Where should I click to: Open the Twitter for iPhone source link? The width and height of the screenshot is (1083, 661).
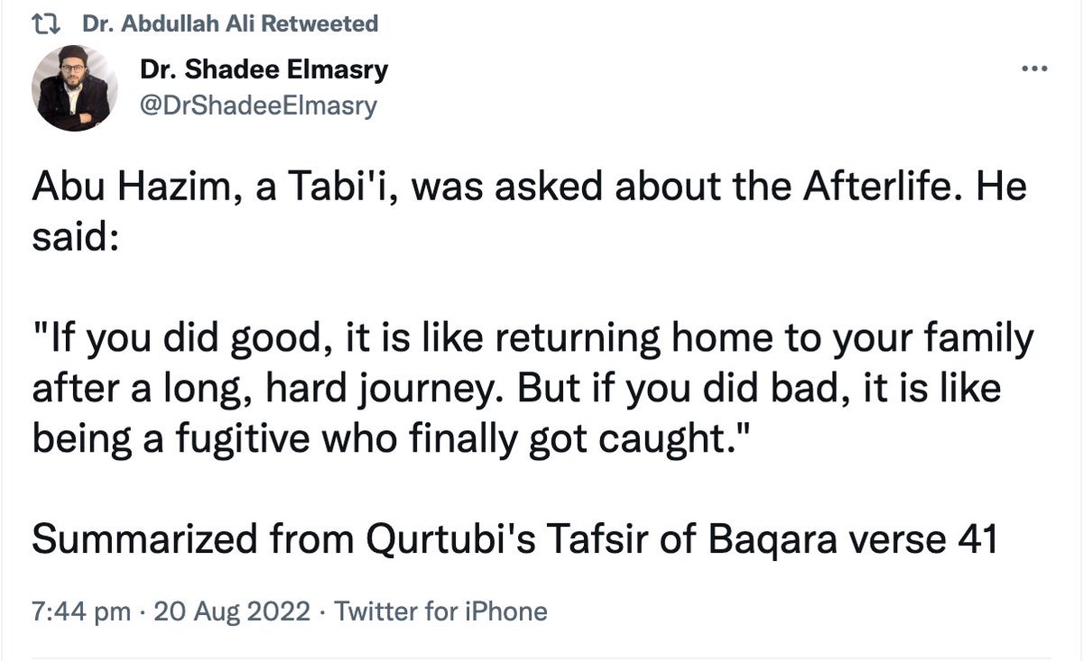point(441,612)
